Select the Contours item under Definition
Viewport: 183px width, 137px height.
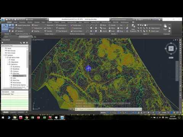click(x=16, y=71)
